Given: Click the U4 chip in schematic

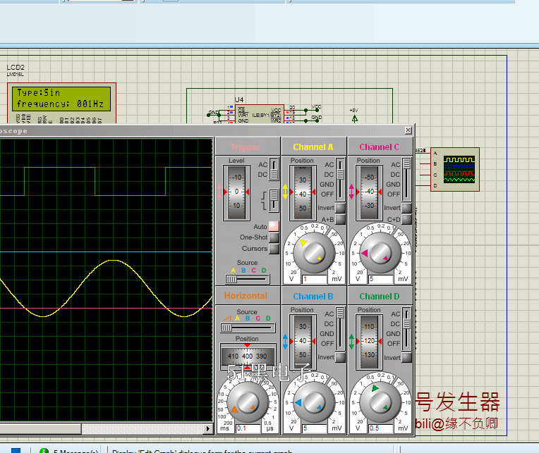Looking at the screenshot, I should coord(260,114).
